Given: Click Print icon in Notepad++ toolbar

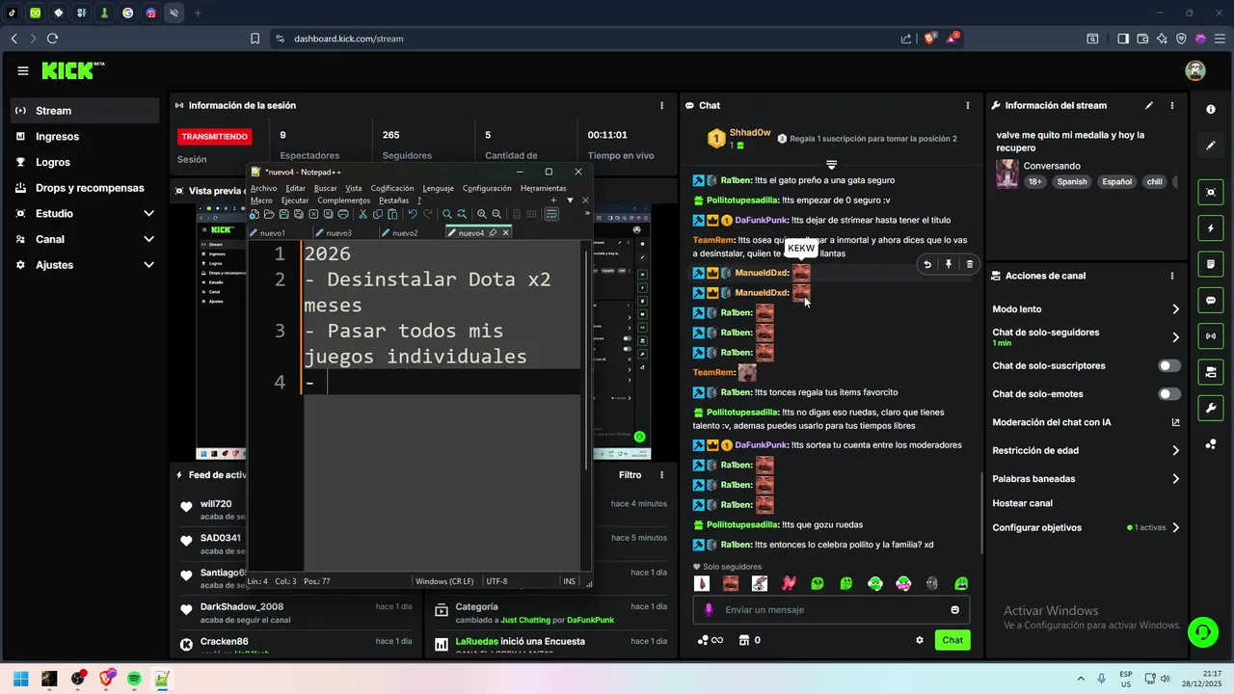Looking at the screenshot, I should point(342,214).
